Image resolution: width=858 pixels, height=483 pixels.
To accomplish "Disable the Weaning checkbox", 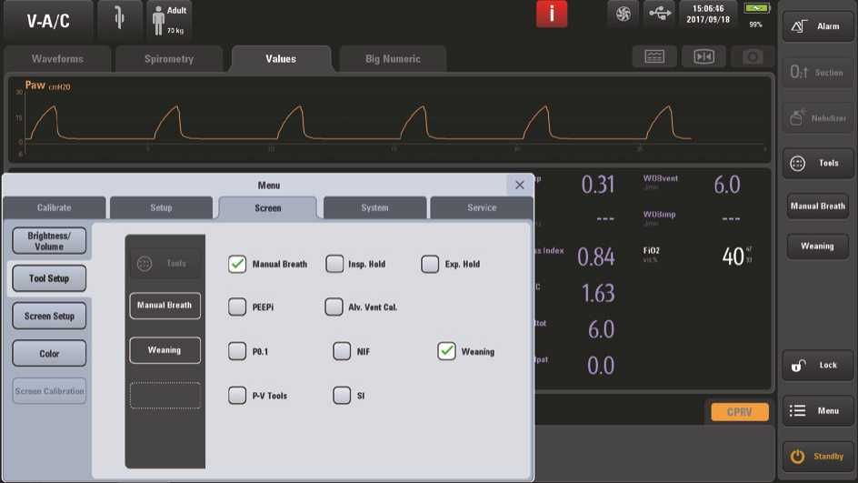I will (x=446, y=351).
